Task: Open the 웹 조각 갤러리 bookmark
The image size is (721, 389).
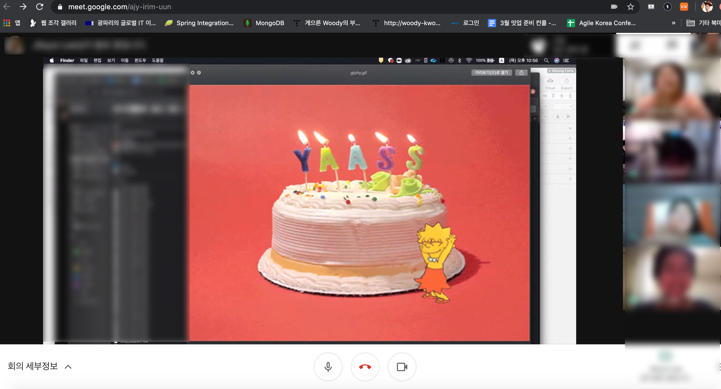Action: (53, 23)
